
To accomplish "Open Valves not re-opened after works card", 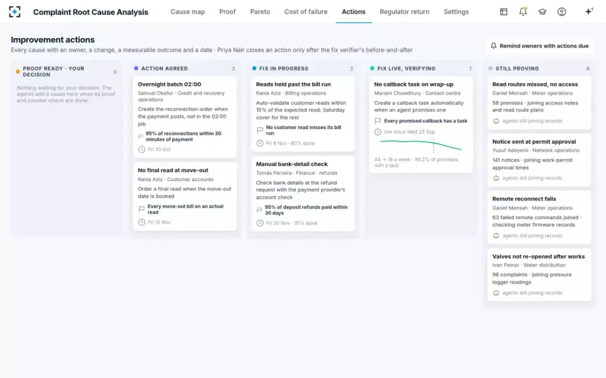I will click(x=539, y=275).
